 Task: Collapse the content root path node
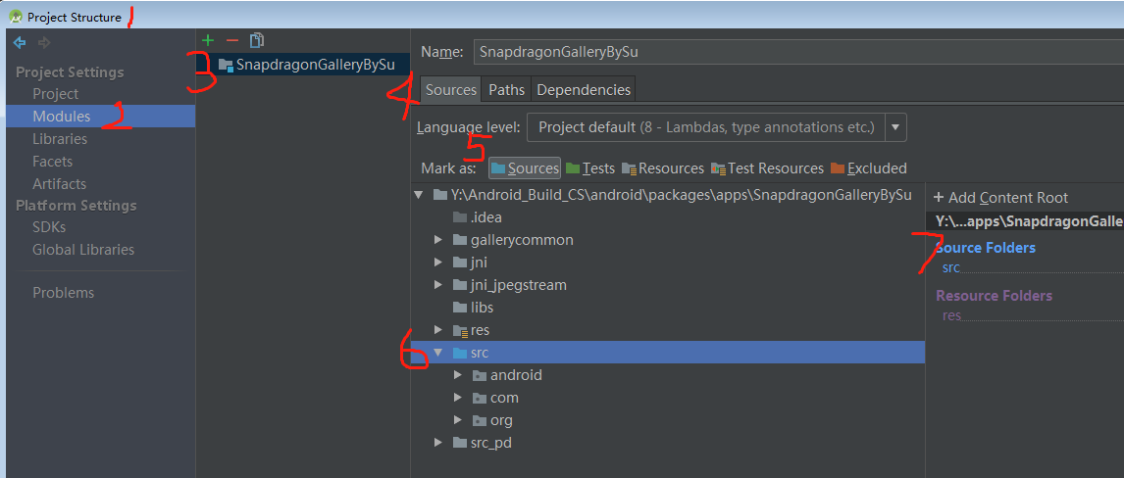click(x=419, y=195)
